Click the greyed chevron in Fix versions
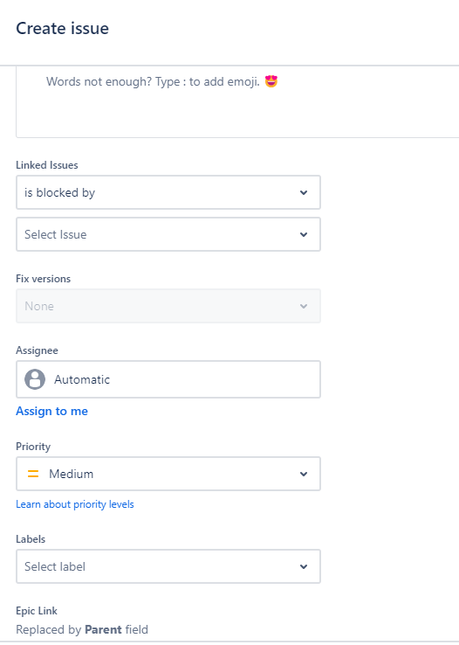The height and width of the screenshot is (645, 459). tap(304, 306)
